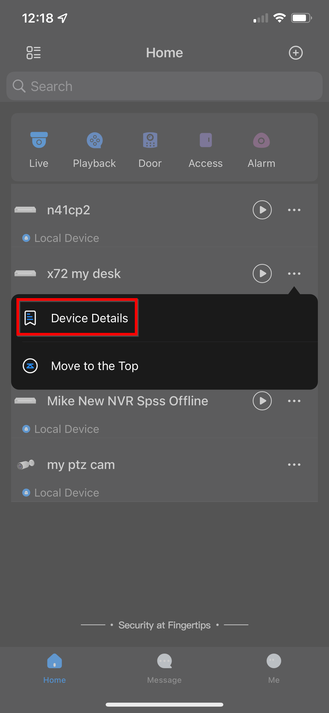Tap the add device plus icon
The height and width of the screenshot is (713, 329).
296,53
